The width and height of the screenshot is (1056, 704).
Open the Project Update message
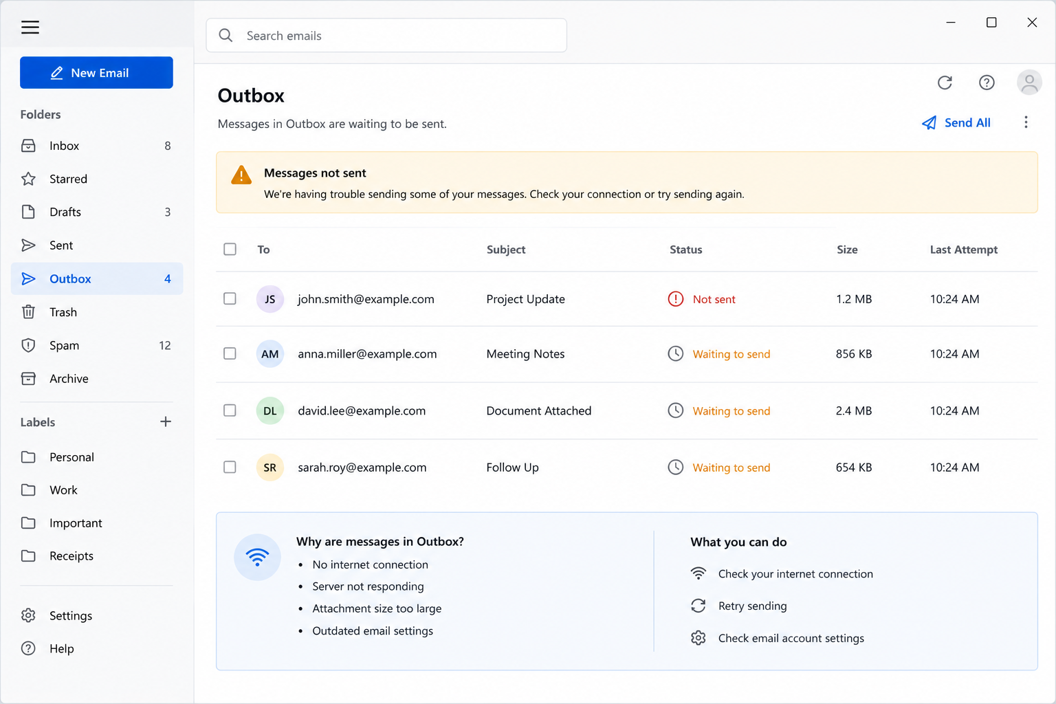tap(626, 299)
